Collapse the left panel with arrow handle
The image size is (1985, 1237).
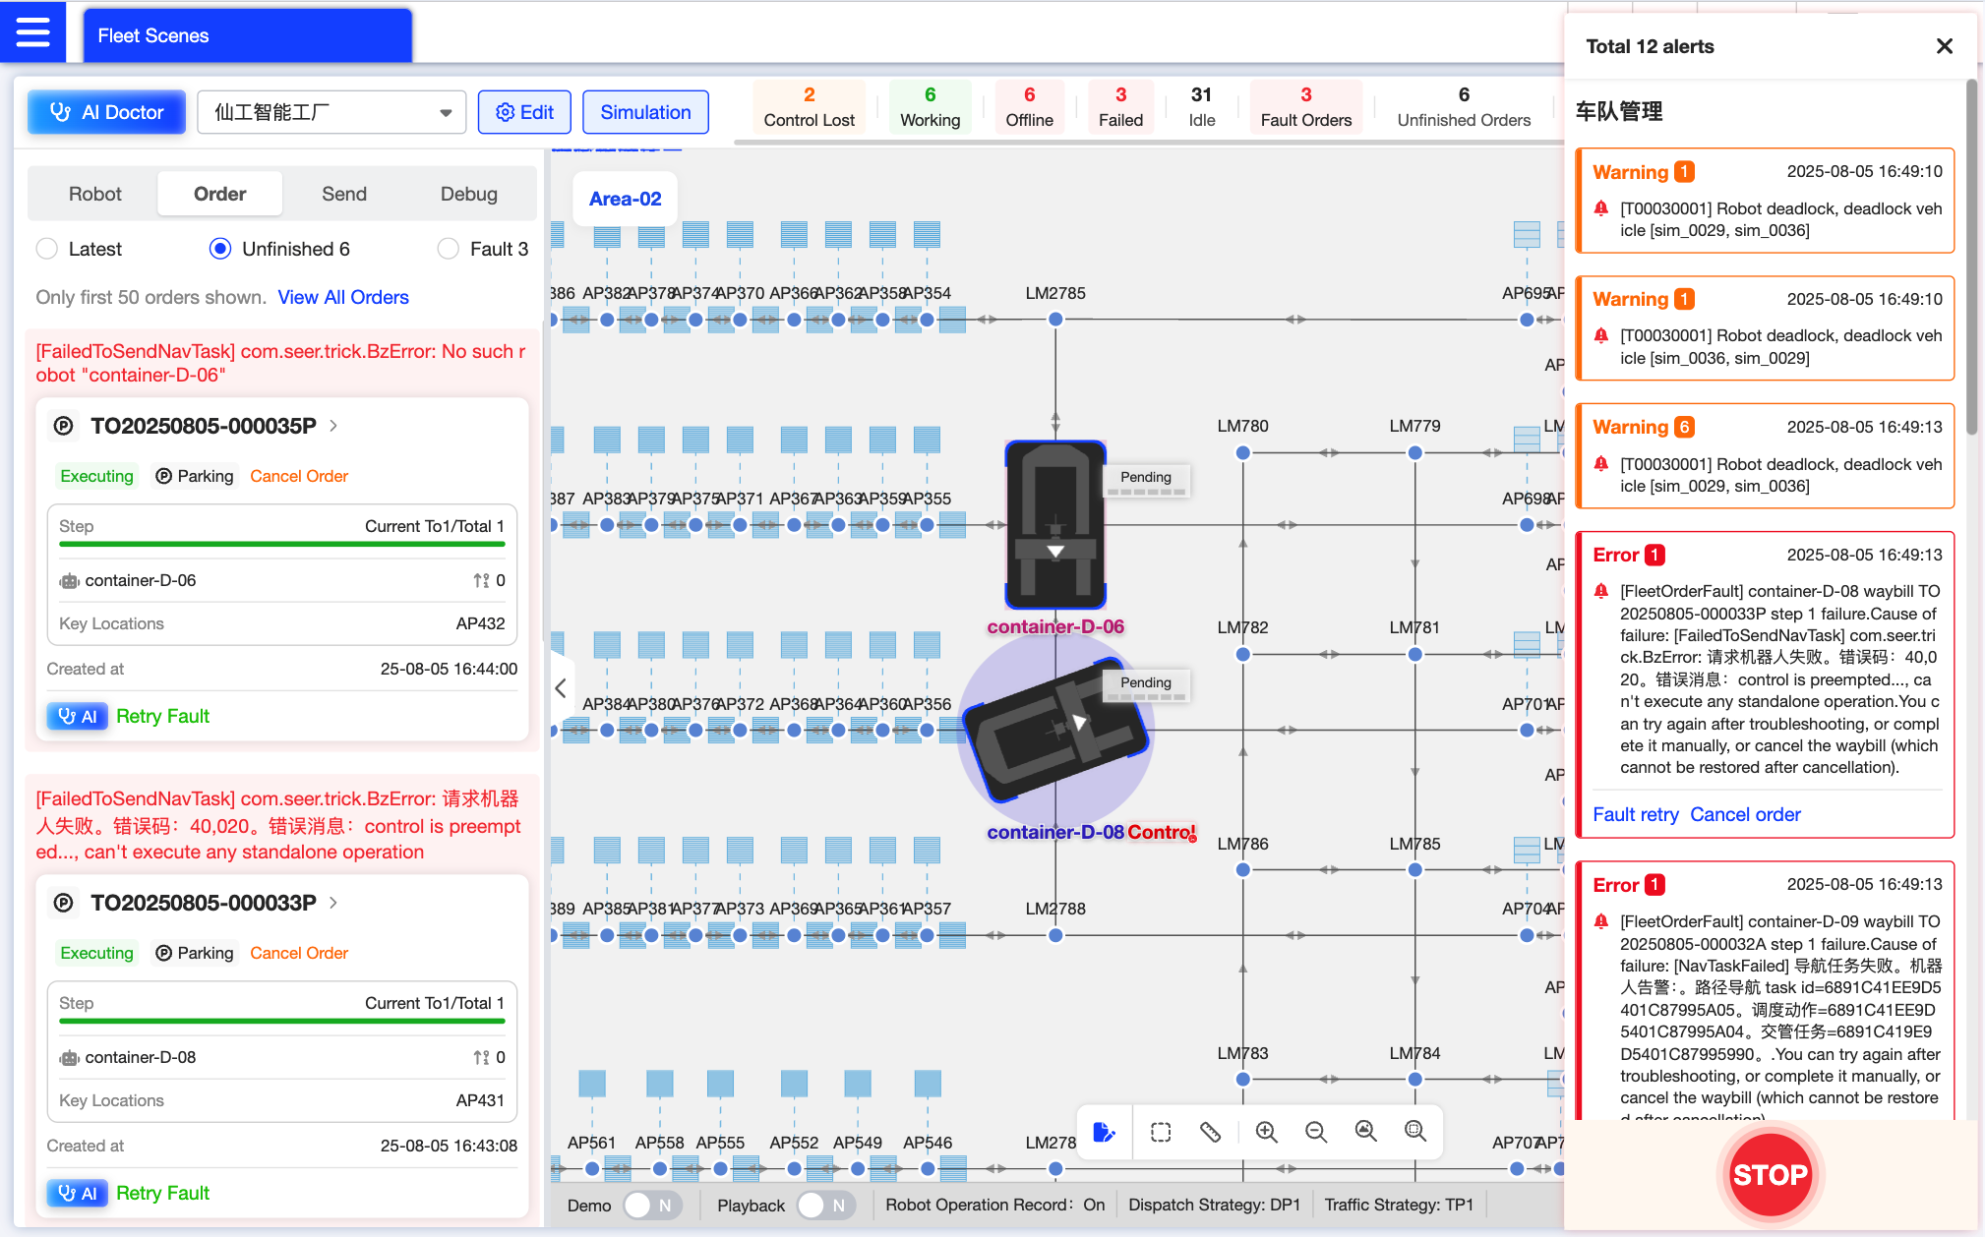coord(560,687)
